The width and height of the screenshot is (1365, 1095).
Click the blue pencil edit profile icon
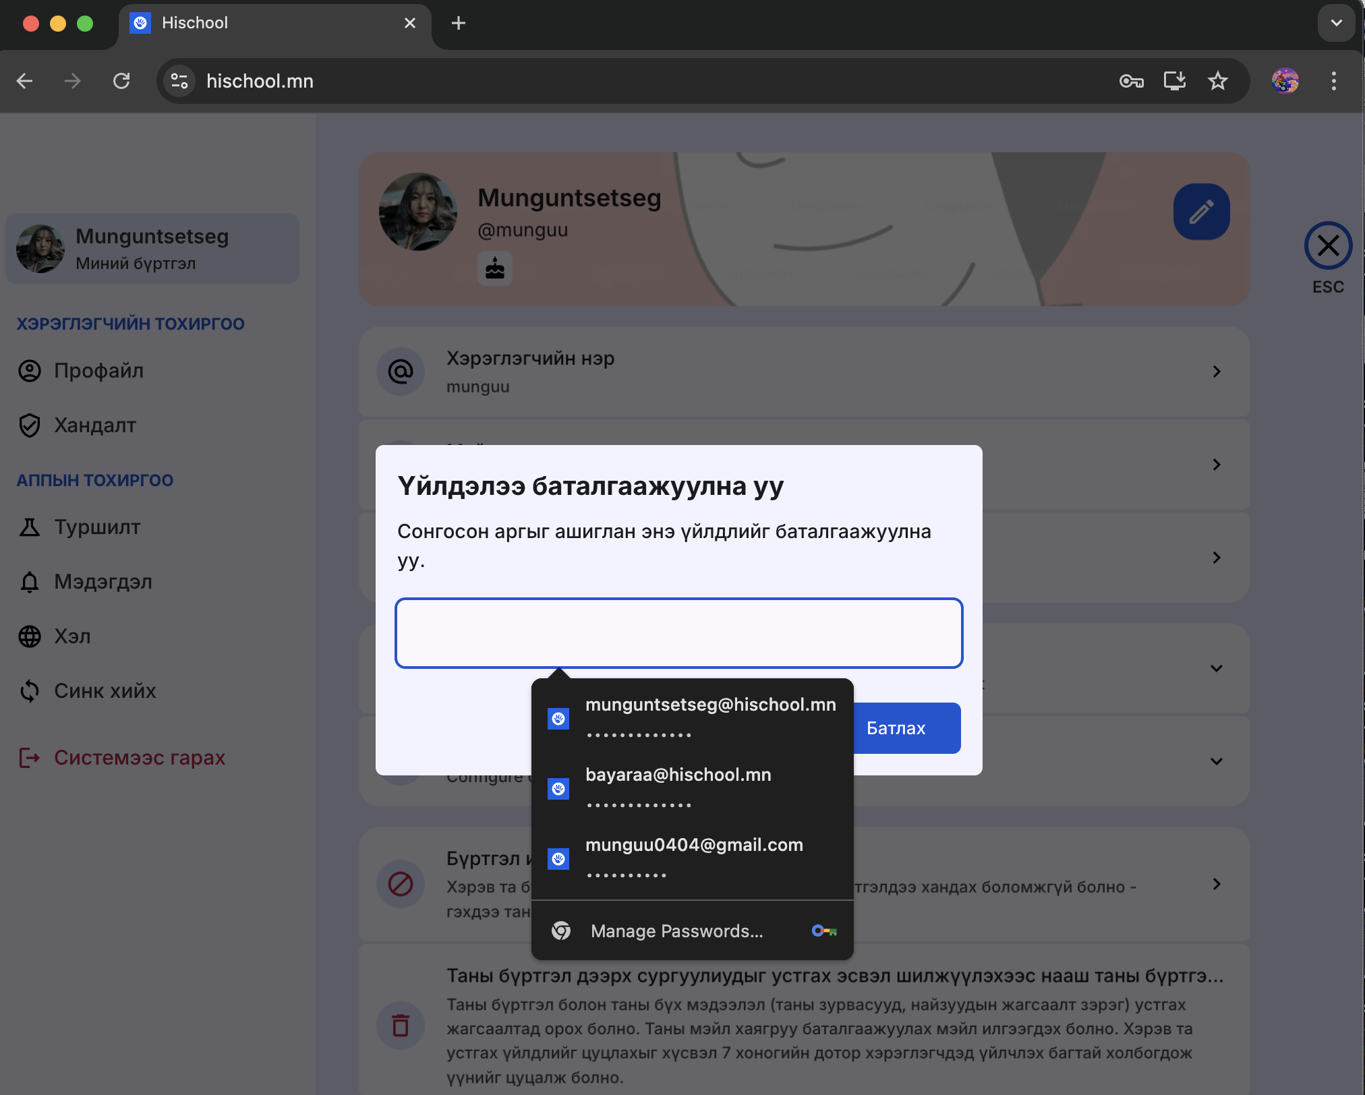(x=1200, y=212)
